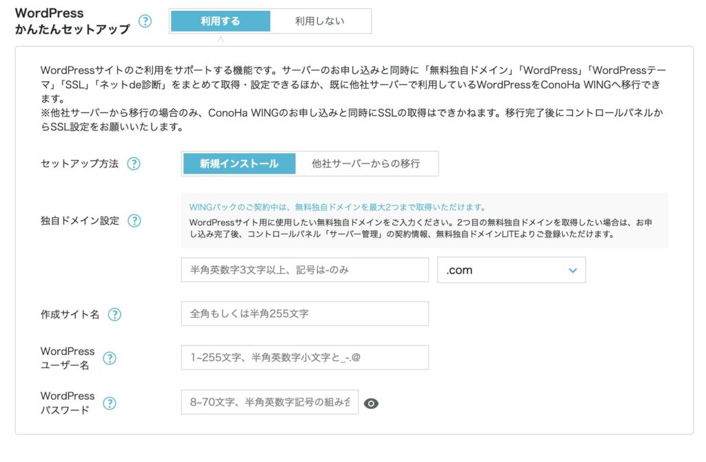
Task: Open help icon beside 作成サイト名
Action: [115, 314]
